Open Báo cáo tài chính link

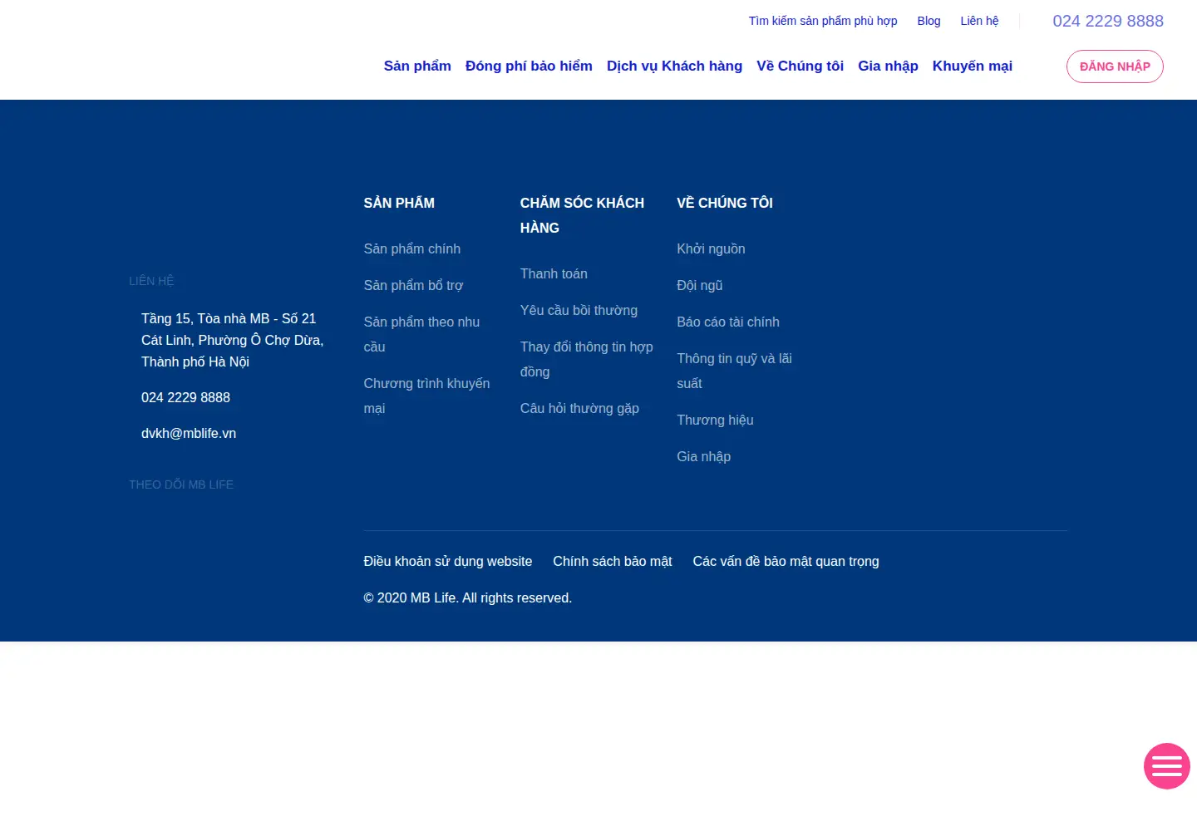[727, 322]
